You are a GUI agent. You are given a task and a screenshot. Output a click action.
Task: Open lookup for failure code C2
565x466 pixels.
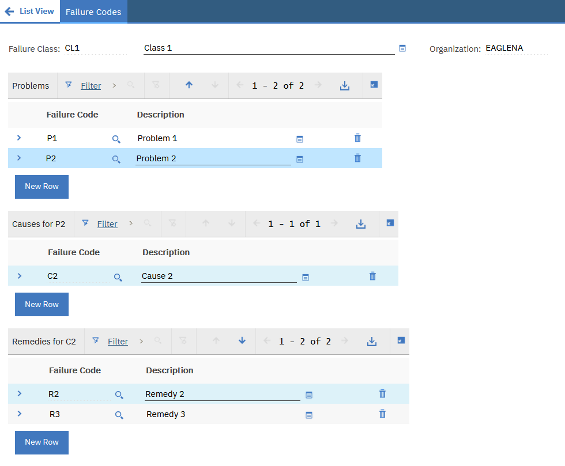[x=118, y=277]
